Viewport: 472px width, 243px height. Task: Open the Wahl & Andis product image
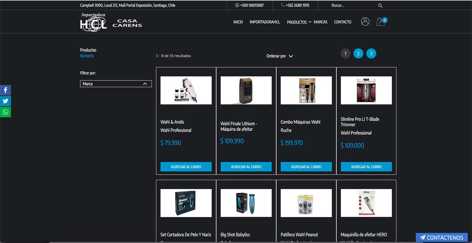coord(186,90)
